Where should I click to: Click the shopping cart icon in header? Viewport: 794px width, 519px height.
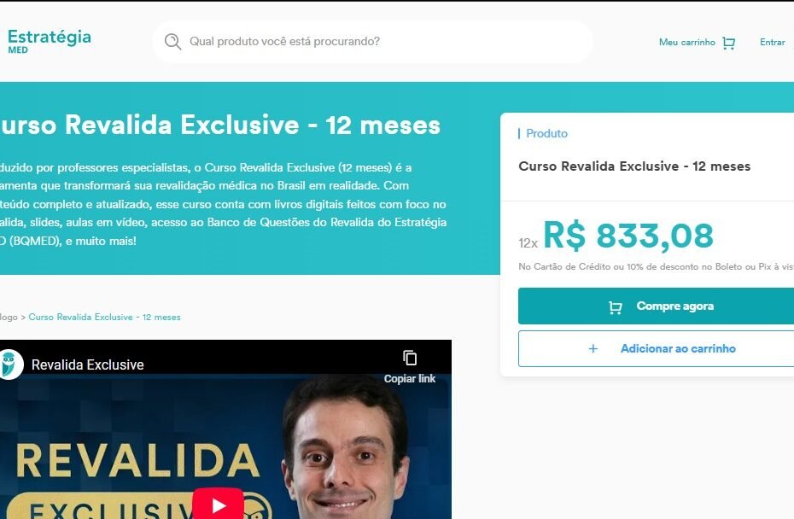[x=728, y=43]
